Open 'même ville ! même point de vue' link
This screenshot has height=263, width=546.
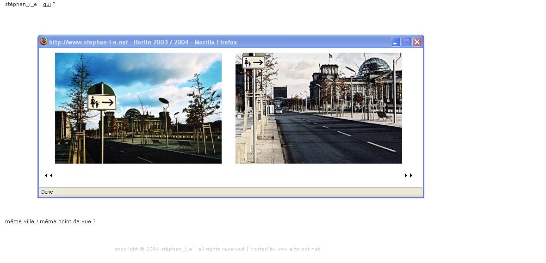point(48,221)
